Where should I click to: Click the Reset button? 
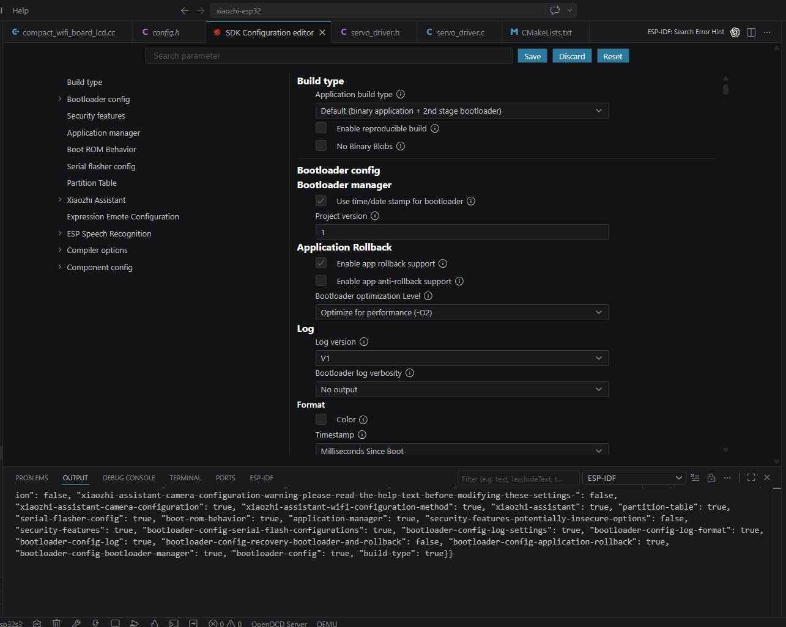[x=612, y=56]
